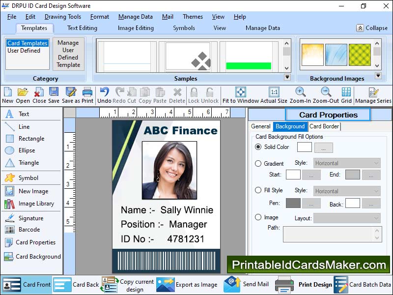Click the Solid Color swatch
This screenshot has height=295, width=393.
(x=305, y=147)
